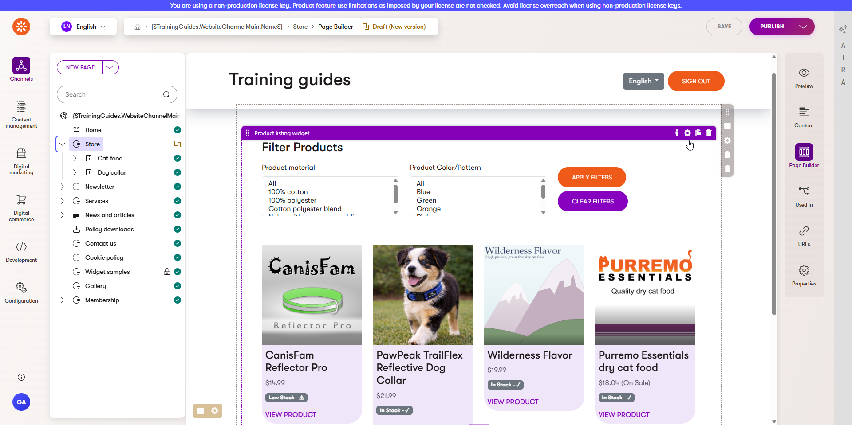Click the APPLY FILTERS button
This screenshot has width=852, height=425.
point(592,177)
